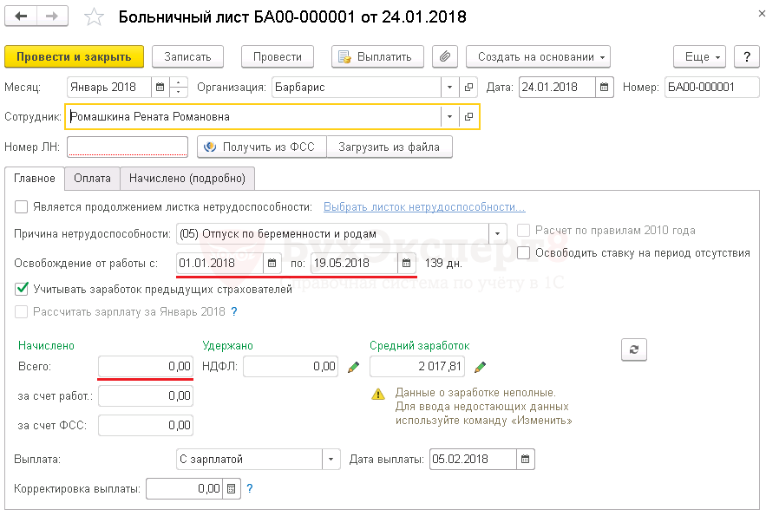
Task: Click Получить из ФСС button
Action: pyautogui.click(x=262, y=147)
